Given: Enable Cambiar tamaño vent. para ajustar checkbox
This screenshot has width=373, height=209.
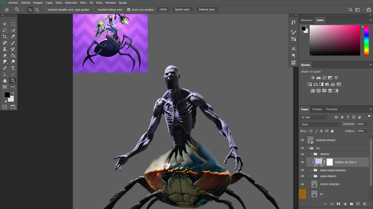Looking at the screenshot, I should tap(45, 10).
